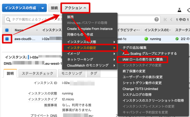Click the インスタンスタイプ label in details
This screenshot has width=190, height=117.
[42, 99]
